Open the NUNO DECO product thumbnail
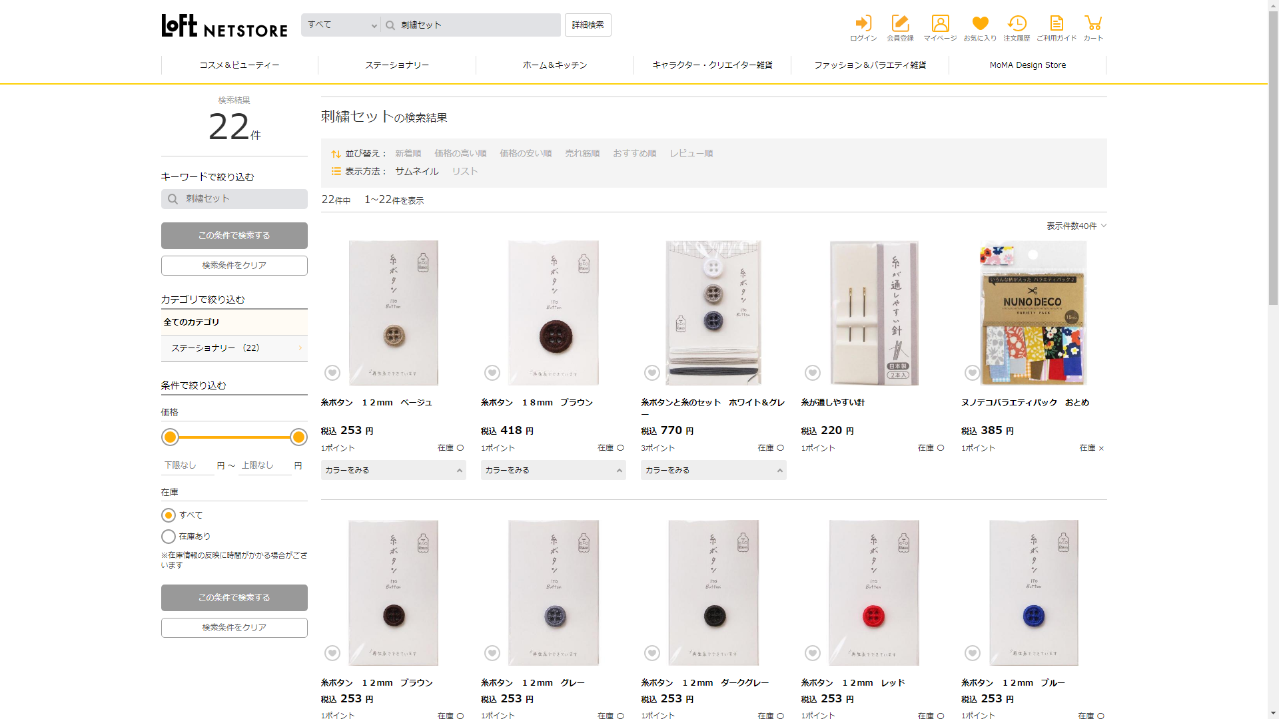The width and height of the screenshot is (1279, 719). [x=1033, y=313]
